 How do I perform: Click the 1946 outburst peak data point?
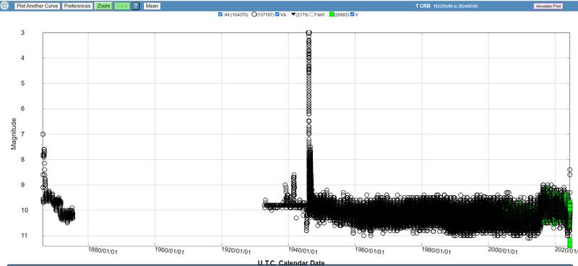coord(309,33)
